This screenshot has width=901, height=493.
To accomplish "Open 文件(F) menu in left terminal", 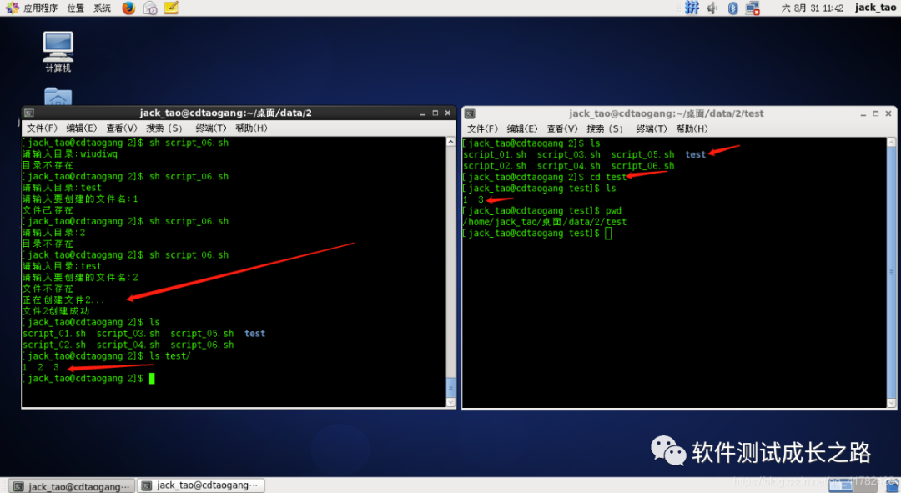I will coord(42,128).
